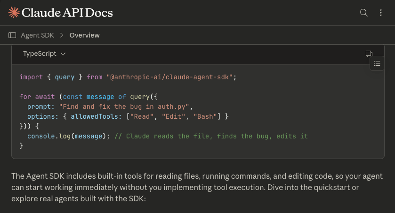Click the "Read" string in allowedTools array
395x213 pixels.
point(142,116)
